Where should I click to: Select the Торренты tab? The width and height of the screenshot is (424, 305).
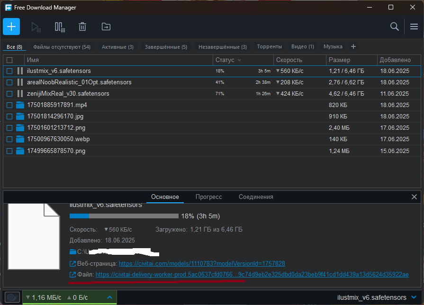coord(270,46)
